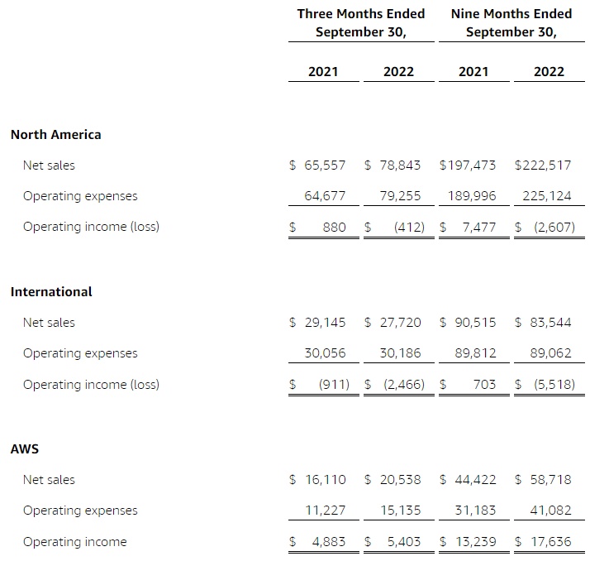Click the International section heading

coord(51,291)
